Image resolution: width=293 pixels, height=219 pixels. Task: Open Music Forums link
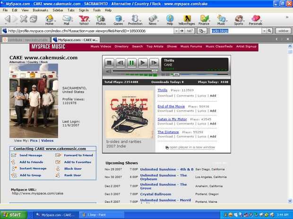coord(191,46)
